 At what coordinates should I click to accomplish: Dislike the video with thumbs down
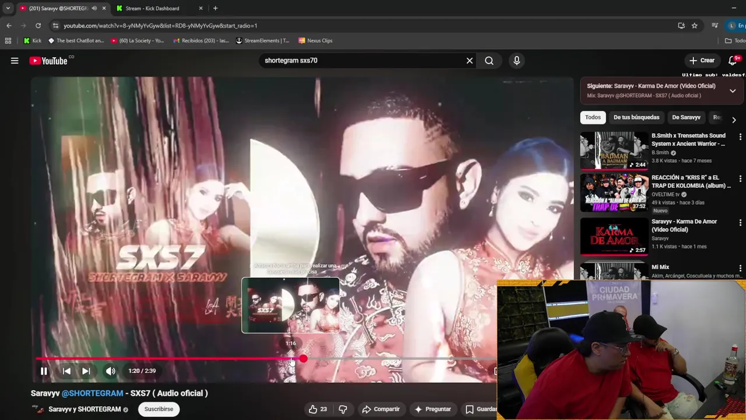[343, 409]
